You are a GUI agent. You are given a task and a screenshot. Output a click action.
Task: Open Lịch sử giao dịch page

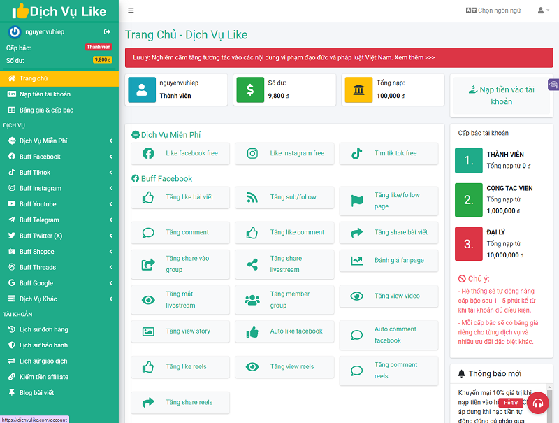tap(59, 361)
